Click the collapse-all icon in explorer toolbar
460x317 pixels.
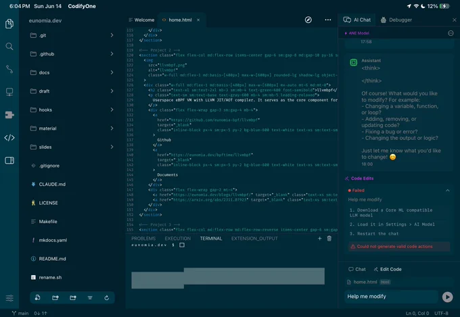pyautogui.click(x=90, y=297)
